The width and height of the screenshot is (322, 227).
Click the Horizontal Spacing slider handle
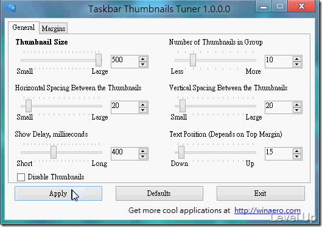(29, 106)
